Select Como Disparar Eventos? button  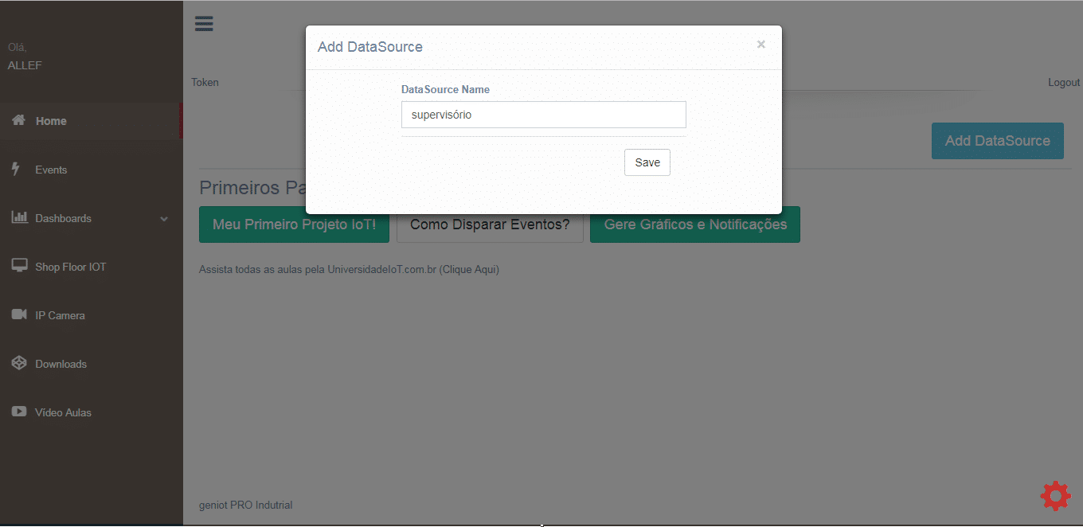click(x=490, y=224)
